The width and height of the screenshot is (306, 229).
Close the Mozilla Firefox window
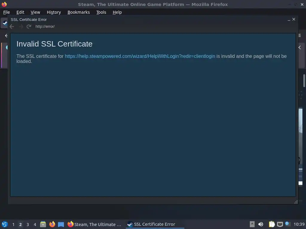click(302, 4)
